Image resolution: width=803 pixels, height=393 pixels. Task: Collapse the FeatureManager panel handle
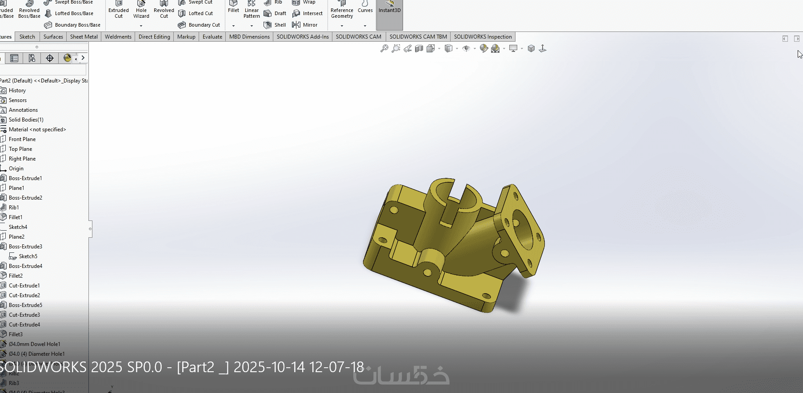point(90,229)
